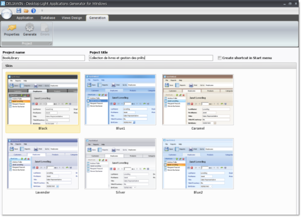Screen dimensions: 301x217
Task: Click the round application orb button
Action: [x=7, y=14]
